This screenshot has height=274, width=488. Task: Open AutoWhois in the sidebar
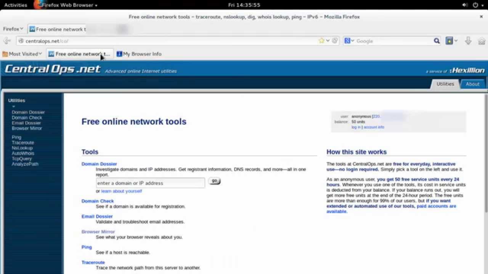pos(23,153)
